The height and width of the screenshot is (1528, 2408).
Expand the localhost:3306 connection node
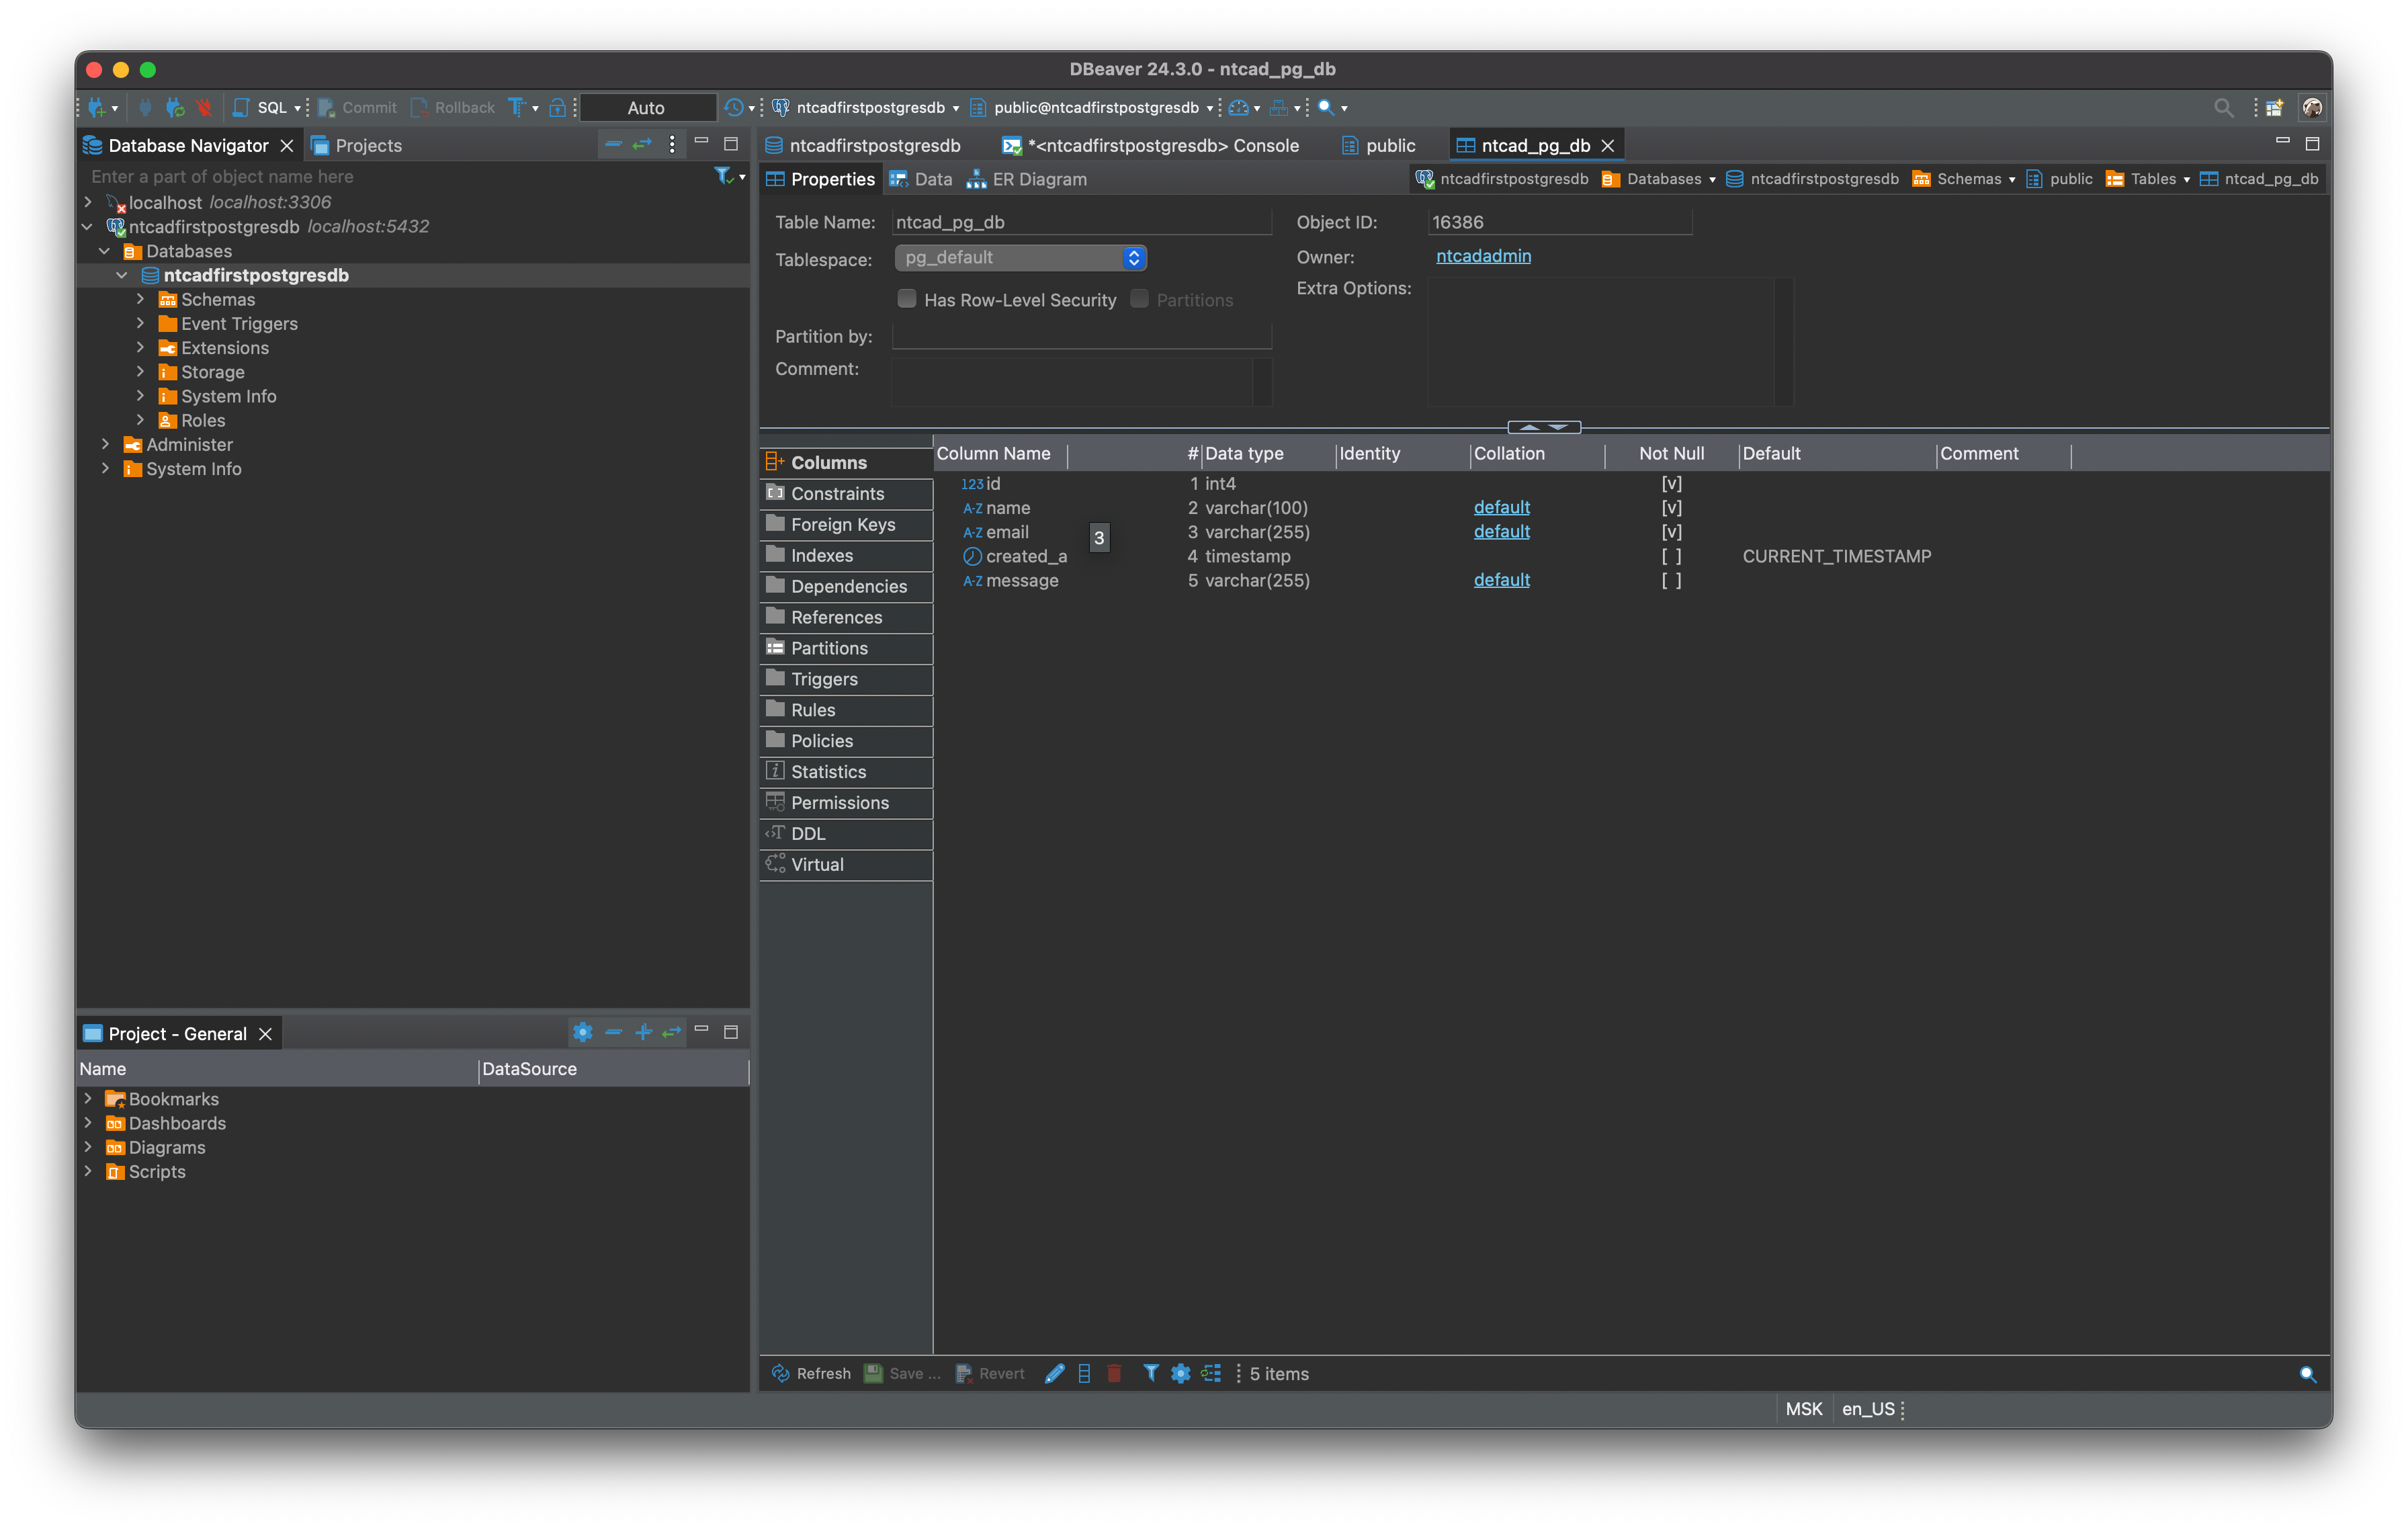point(88,202)
